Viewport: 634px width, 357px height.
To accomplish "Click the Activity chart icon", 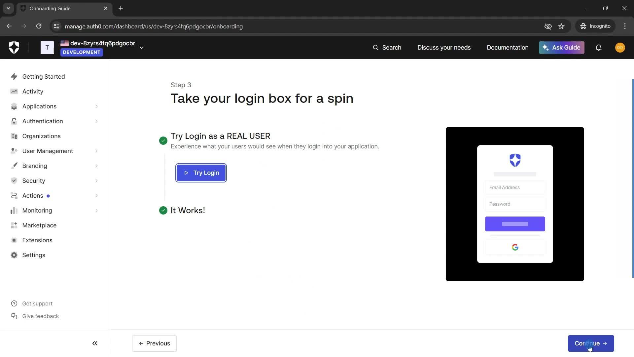I will point(14,92).
